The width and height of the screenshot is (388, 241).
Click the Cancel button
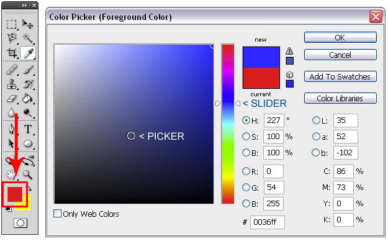pyautogui.click(x=340, y=55)
